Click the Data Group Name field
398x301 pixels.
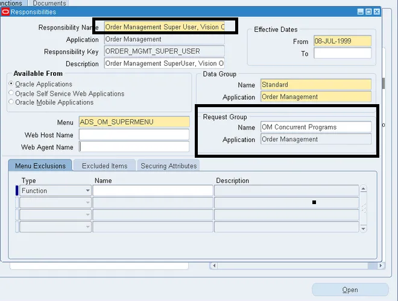click(x=316, y=84)
